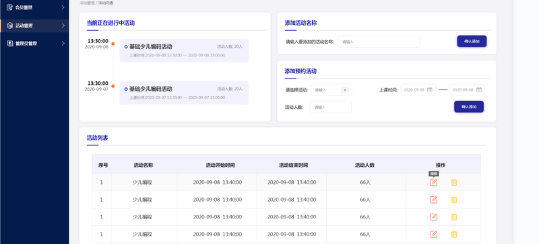This screenshot has height=244, width=539.
Task: Click 会员管理 sidebar icon
Action: tap(9, 7)
